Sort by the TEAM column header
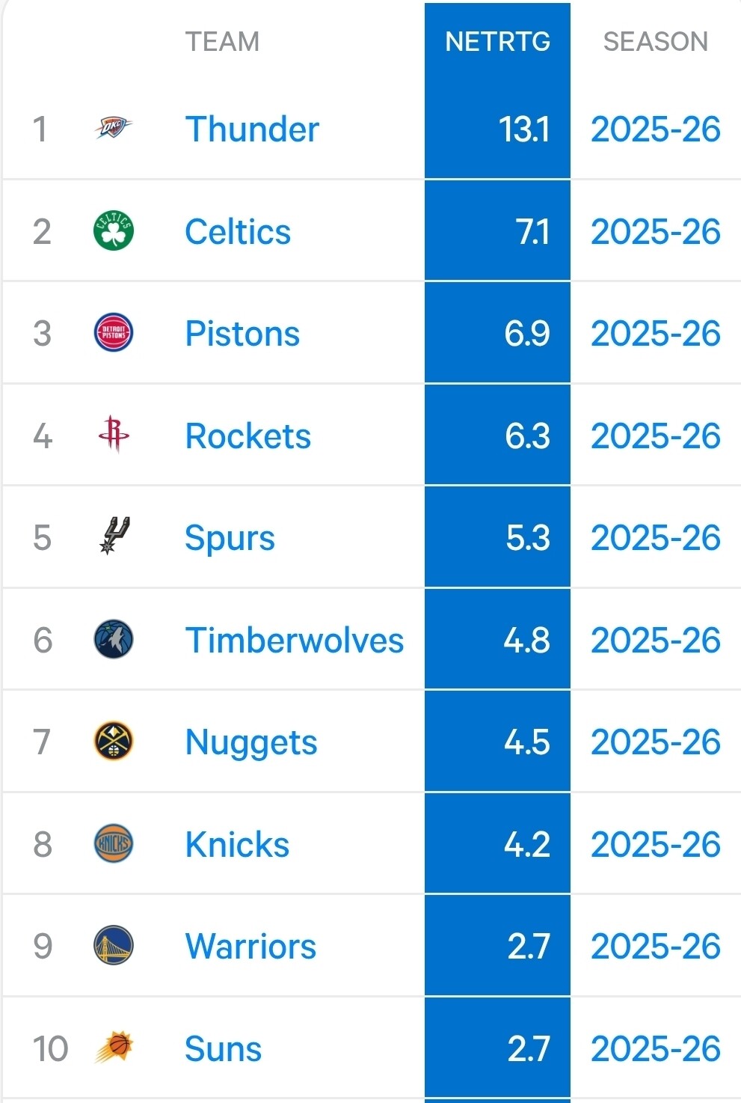 point(222,42)
